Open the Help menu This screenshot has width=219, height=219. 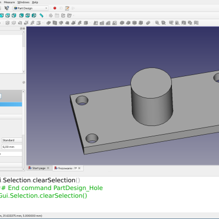(35, 2)
